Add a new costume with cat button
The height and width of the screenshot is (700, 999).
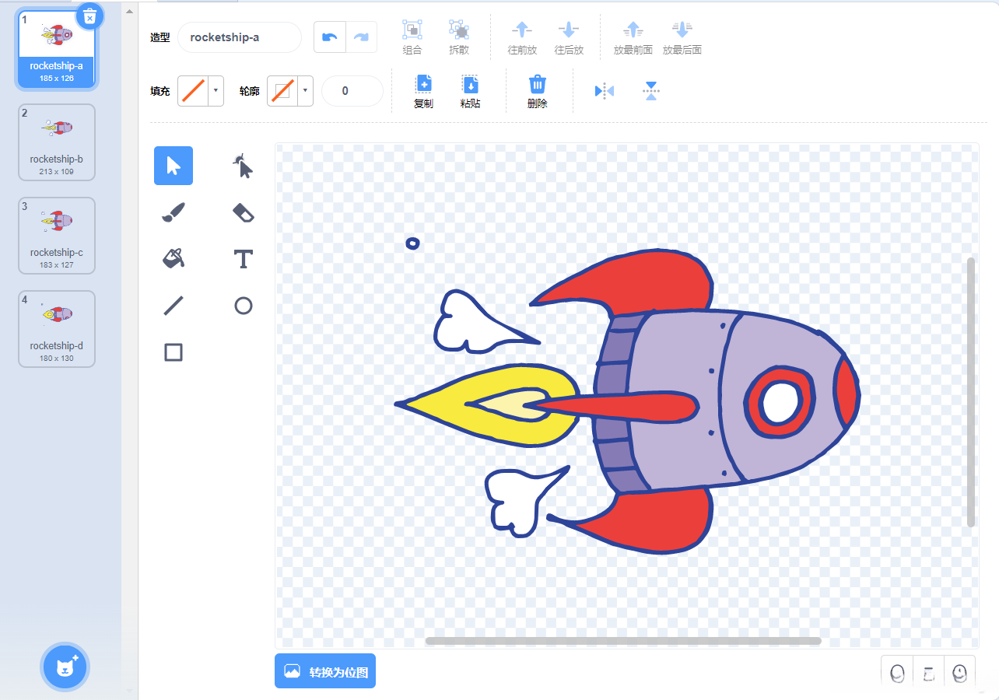pos(65,667)
